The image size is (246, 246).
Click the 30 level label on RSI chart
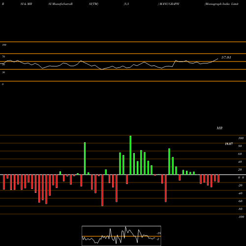pyautogui.click(x=3, y=72)
